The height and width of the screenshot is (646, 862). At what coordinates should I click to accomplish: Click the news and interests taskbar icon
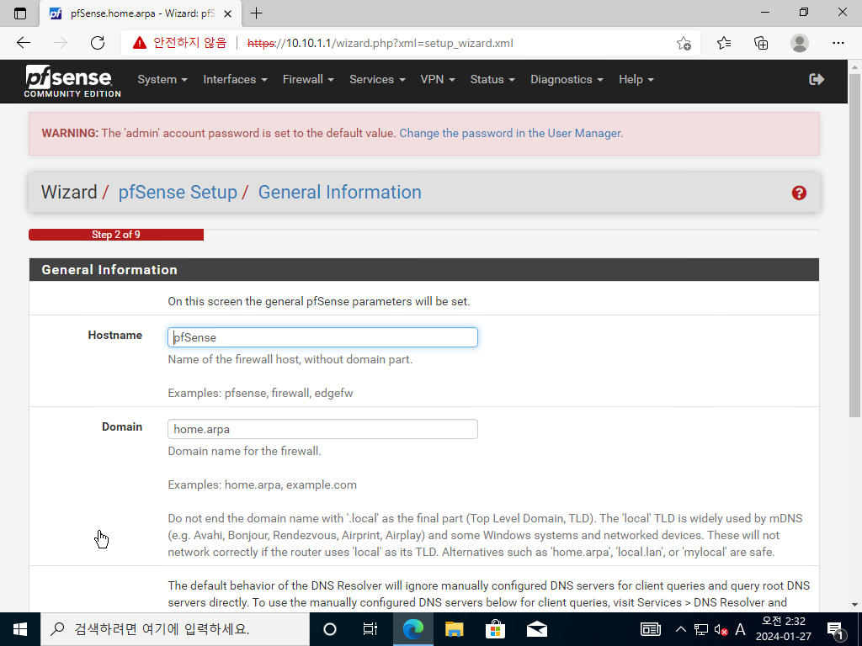[651, 629]
